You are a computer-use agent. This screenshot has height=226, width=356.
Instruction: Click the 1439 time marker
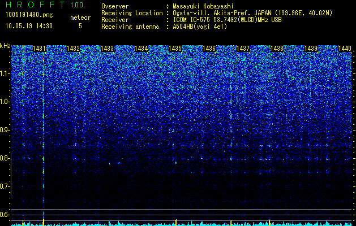point(311,49)
